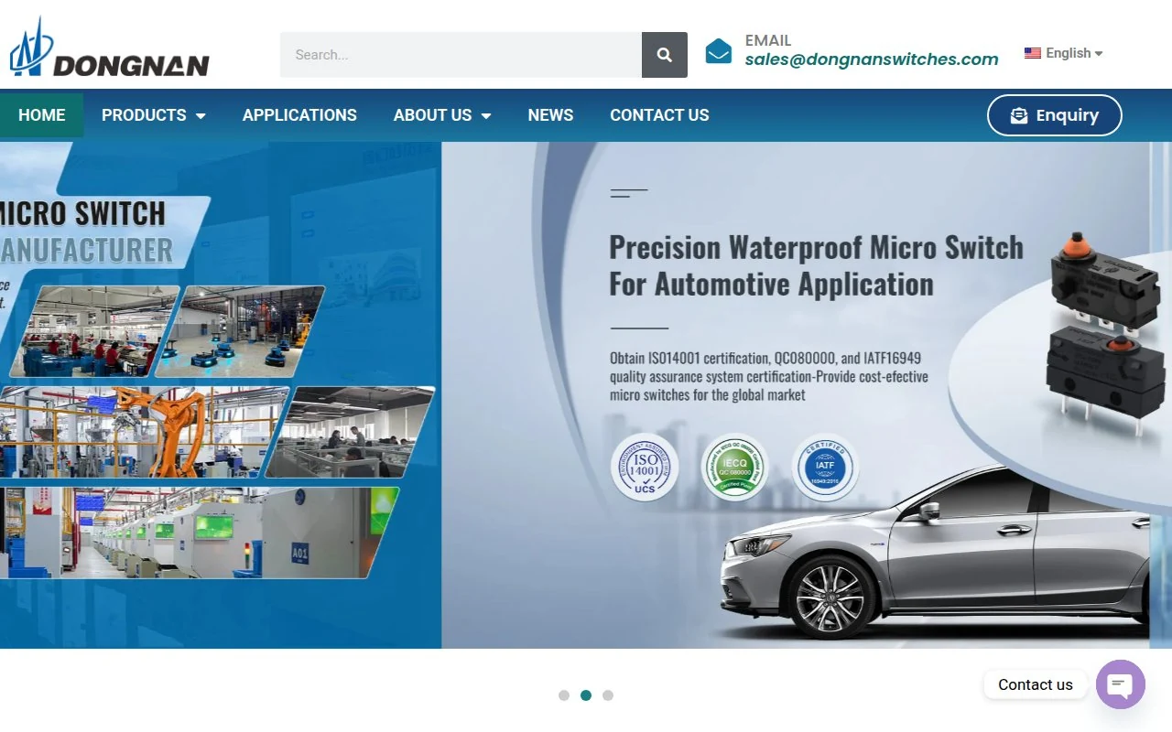This screenshot has width=1172, height=732.
Task: Open the Applications page
Action: (299, 115)
